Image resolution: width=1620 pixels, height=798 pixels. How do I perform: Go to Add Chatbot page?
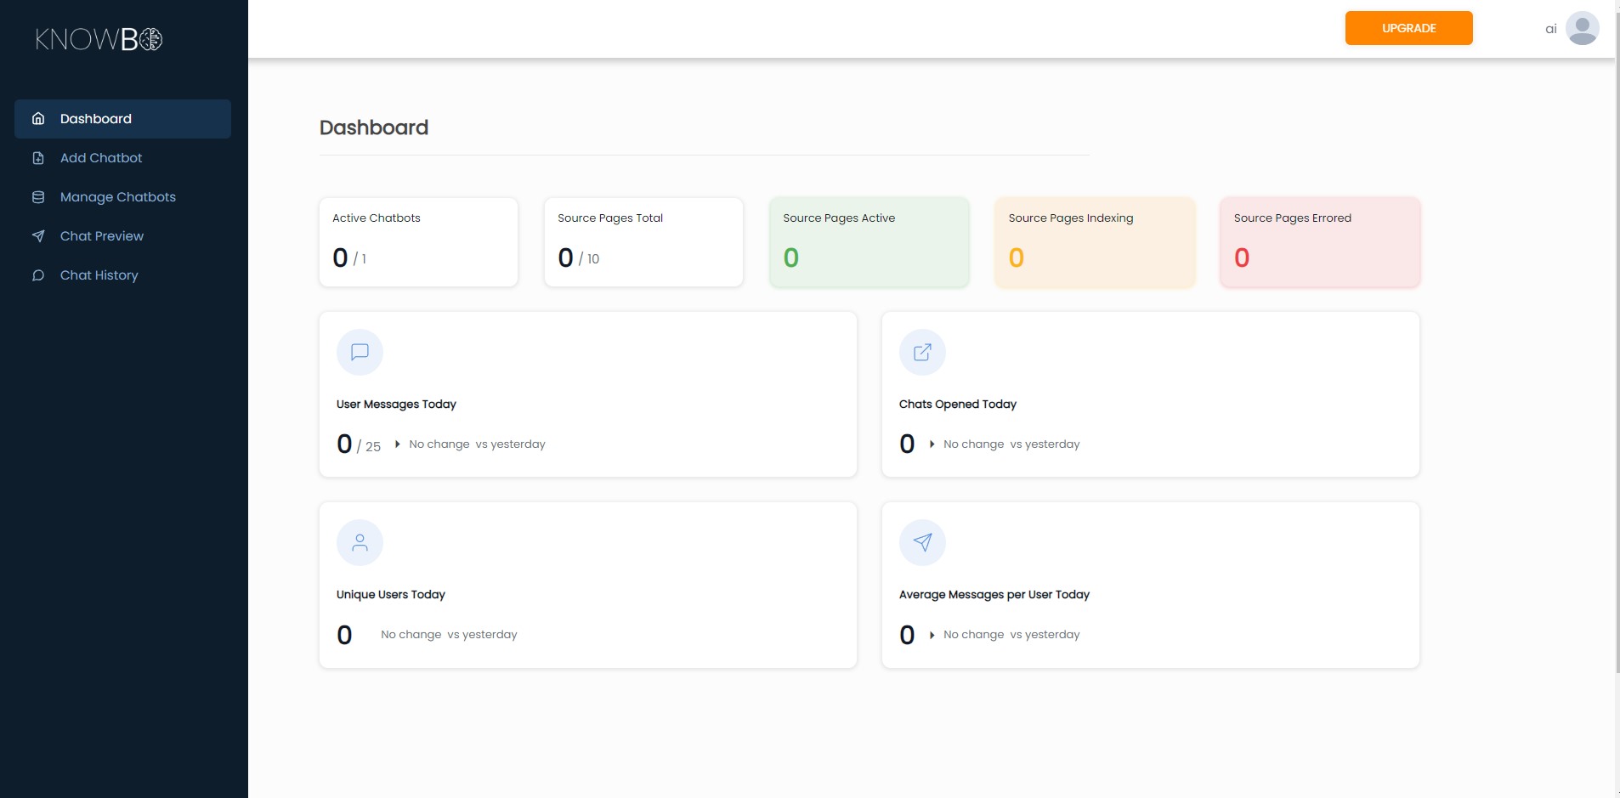pyautogui.click(x=122, y=158)
